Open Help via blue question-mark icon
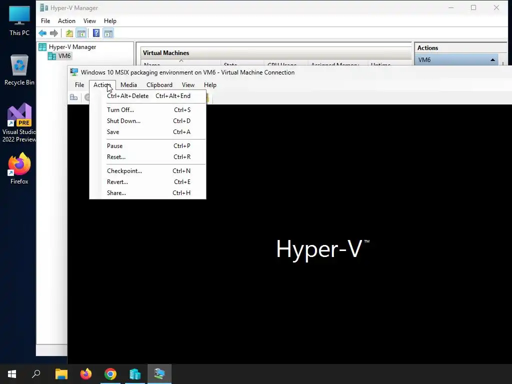512x384 pixels. click(x=96, y=33)
